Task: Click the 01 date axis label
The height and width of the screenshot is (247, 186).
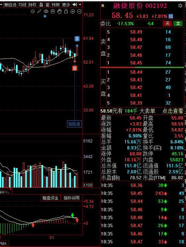Action: pyautogui.click(x=52, y=238)
